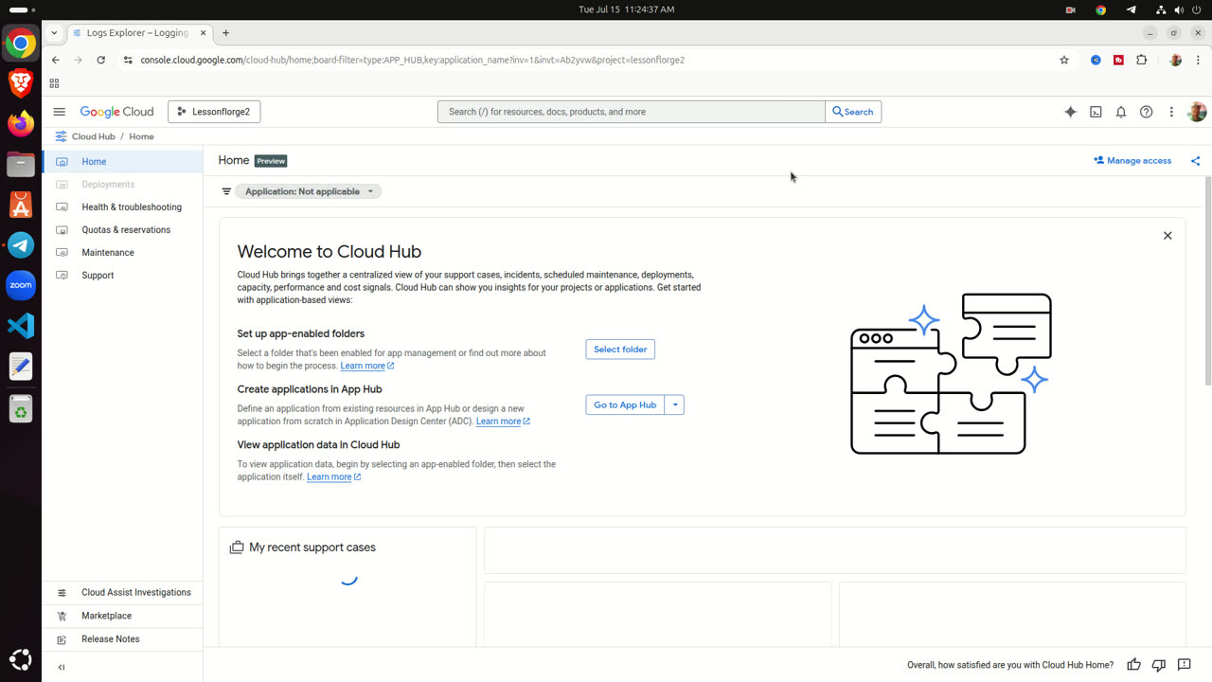The image size is (1212, 682).
Task: View site information icon in address bar
Action: [128, 60]
